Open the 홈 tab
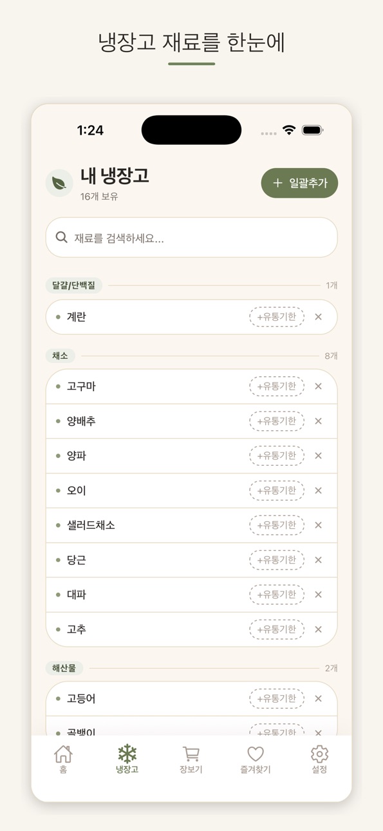The width and height of the screenshot is (383, 831). point(63,759)
